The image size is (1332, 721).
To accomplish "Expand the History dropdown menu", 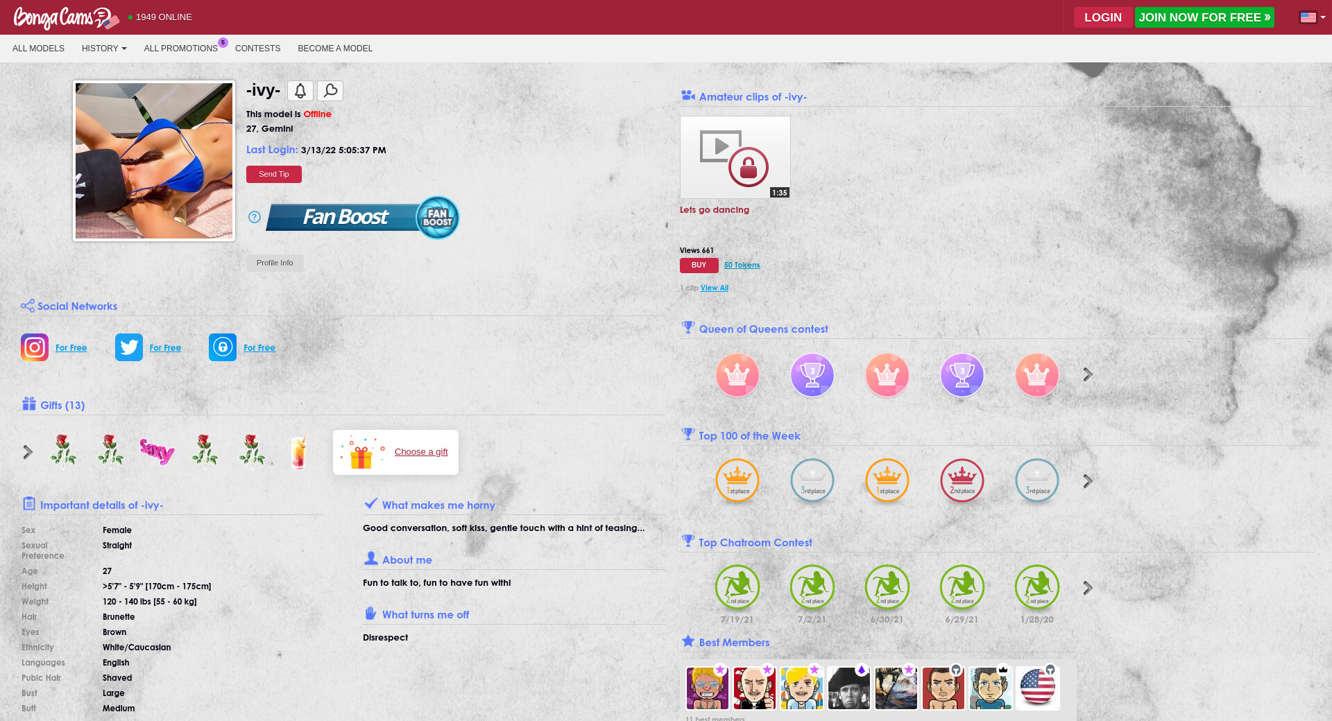I will (x=104, y=49).
